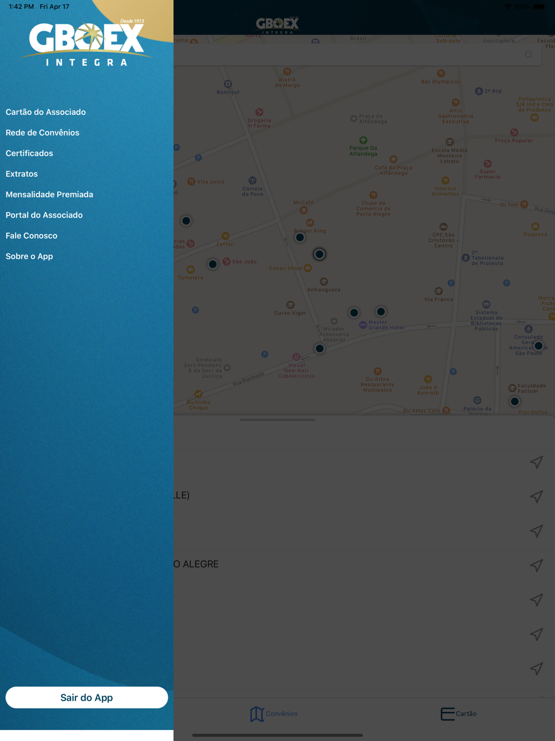Tap the Zaffari supermarket marker
This screenshot has width=555, height=741.
pos(225,236)
